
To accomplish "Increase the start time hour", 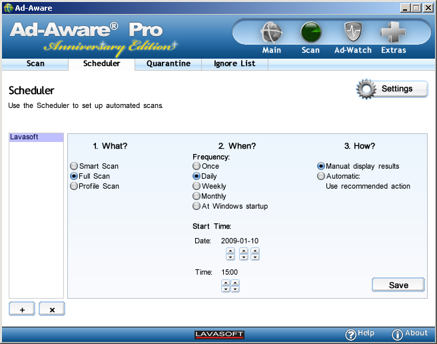I will pos(226,283).
